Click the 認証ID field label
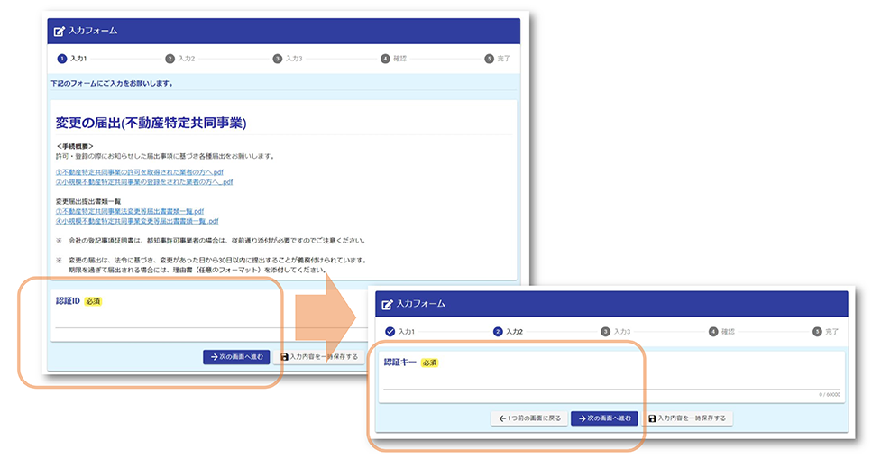 coord(68,301)
